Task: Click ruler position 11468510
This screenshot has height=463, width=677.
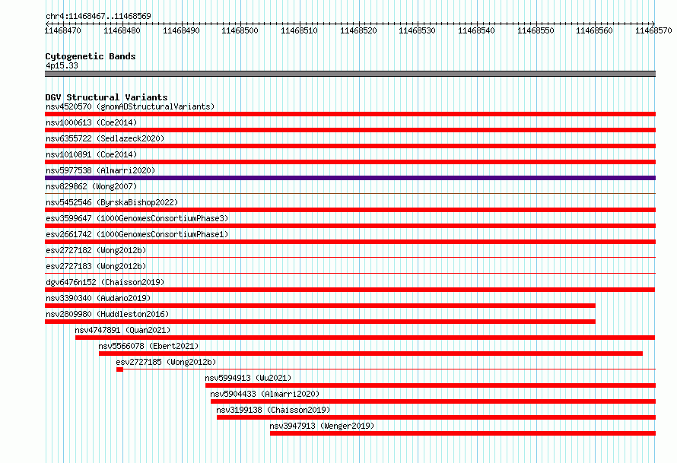Action: tap(299, 30)
